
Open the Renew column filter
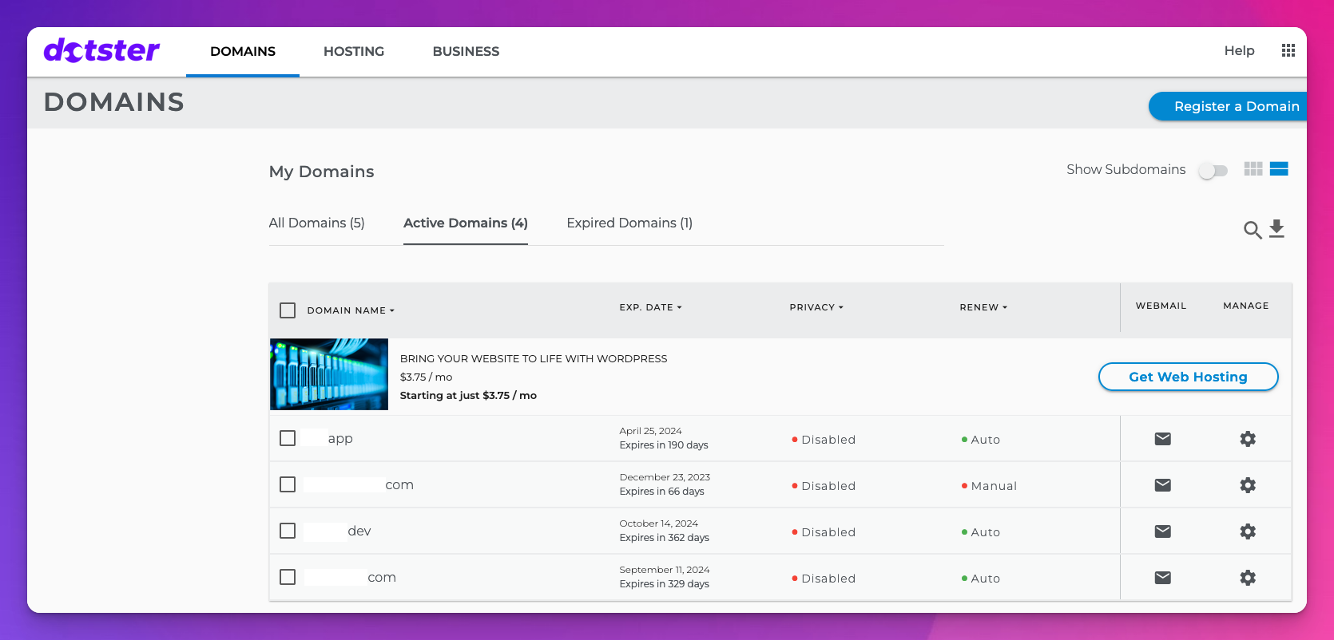(983, 307)
